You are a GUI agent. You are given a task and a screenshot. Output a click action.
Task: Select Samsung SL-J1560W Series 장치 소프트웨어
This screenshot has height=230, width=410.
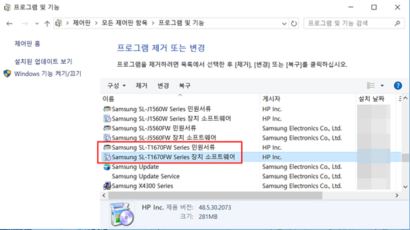point(171,119)
